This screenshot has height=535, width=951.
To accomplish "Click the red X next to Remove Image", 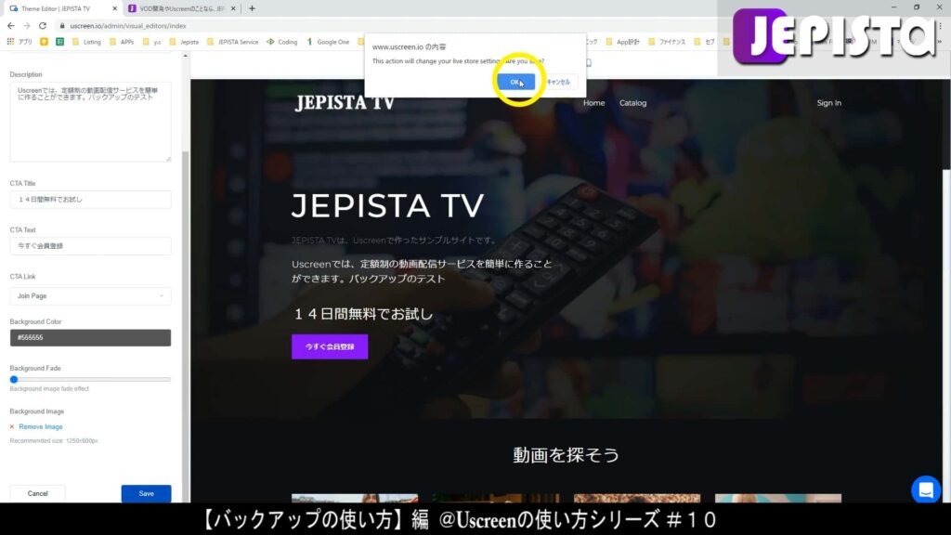I will tap(11, 424).
